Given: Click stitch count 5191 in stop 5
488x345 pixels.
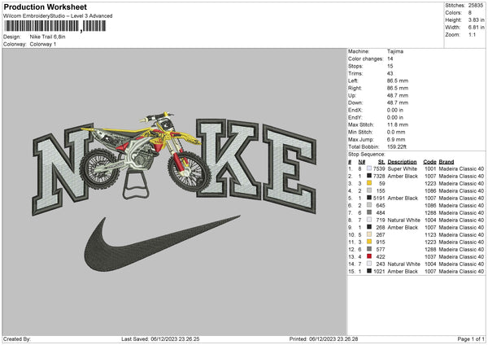Looking at the screenshot, I should (379, 198).
